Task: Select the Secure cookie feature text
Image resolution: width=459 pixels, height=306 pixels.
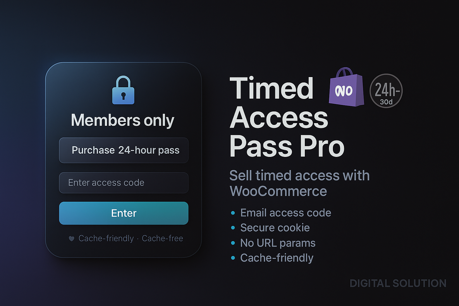Action: [275, 228]
